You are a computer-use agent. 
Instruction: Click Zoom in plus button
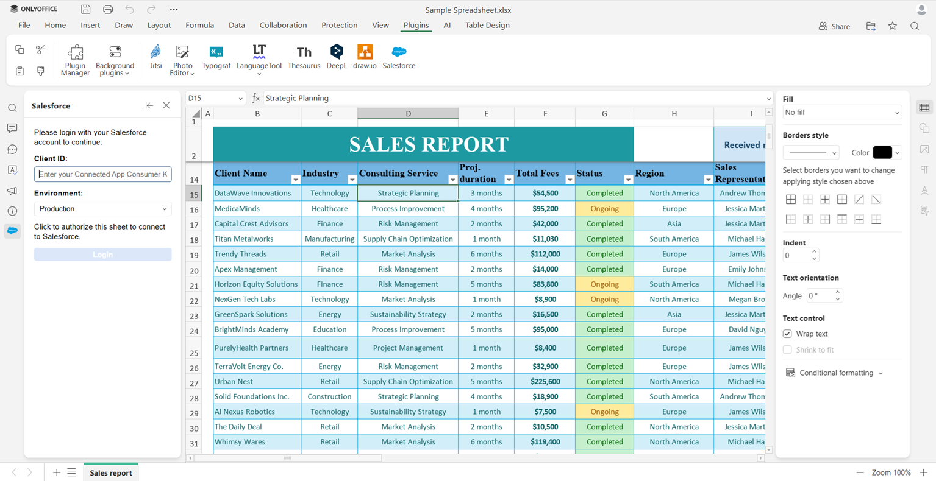tap(923, 472)
